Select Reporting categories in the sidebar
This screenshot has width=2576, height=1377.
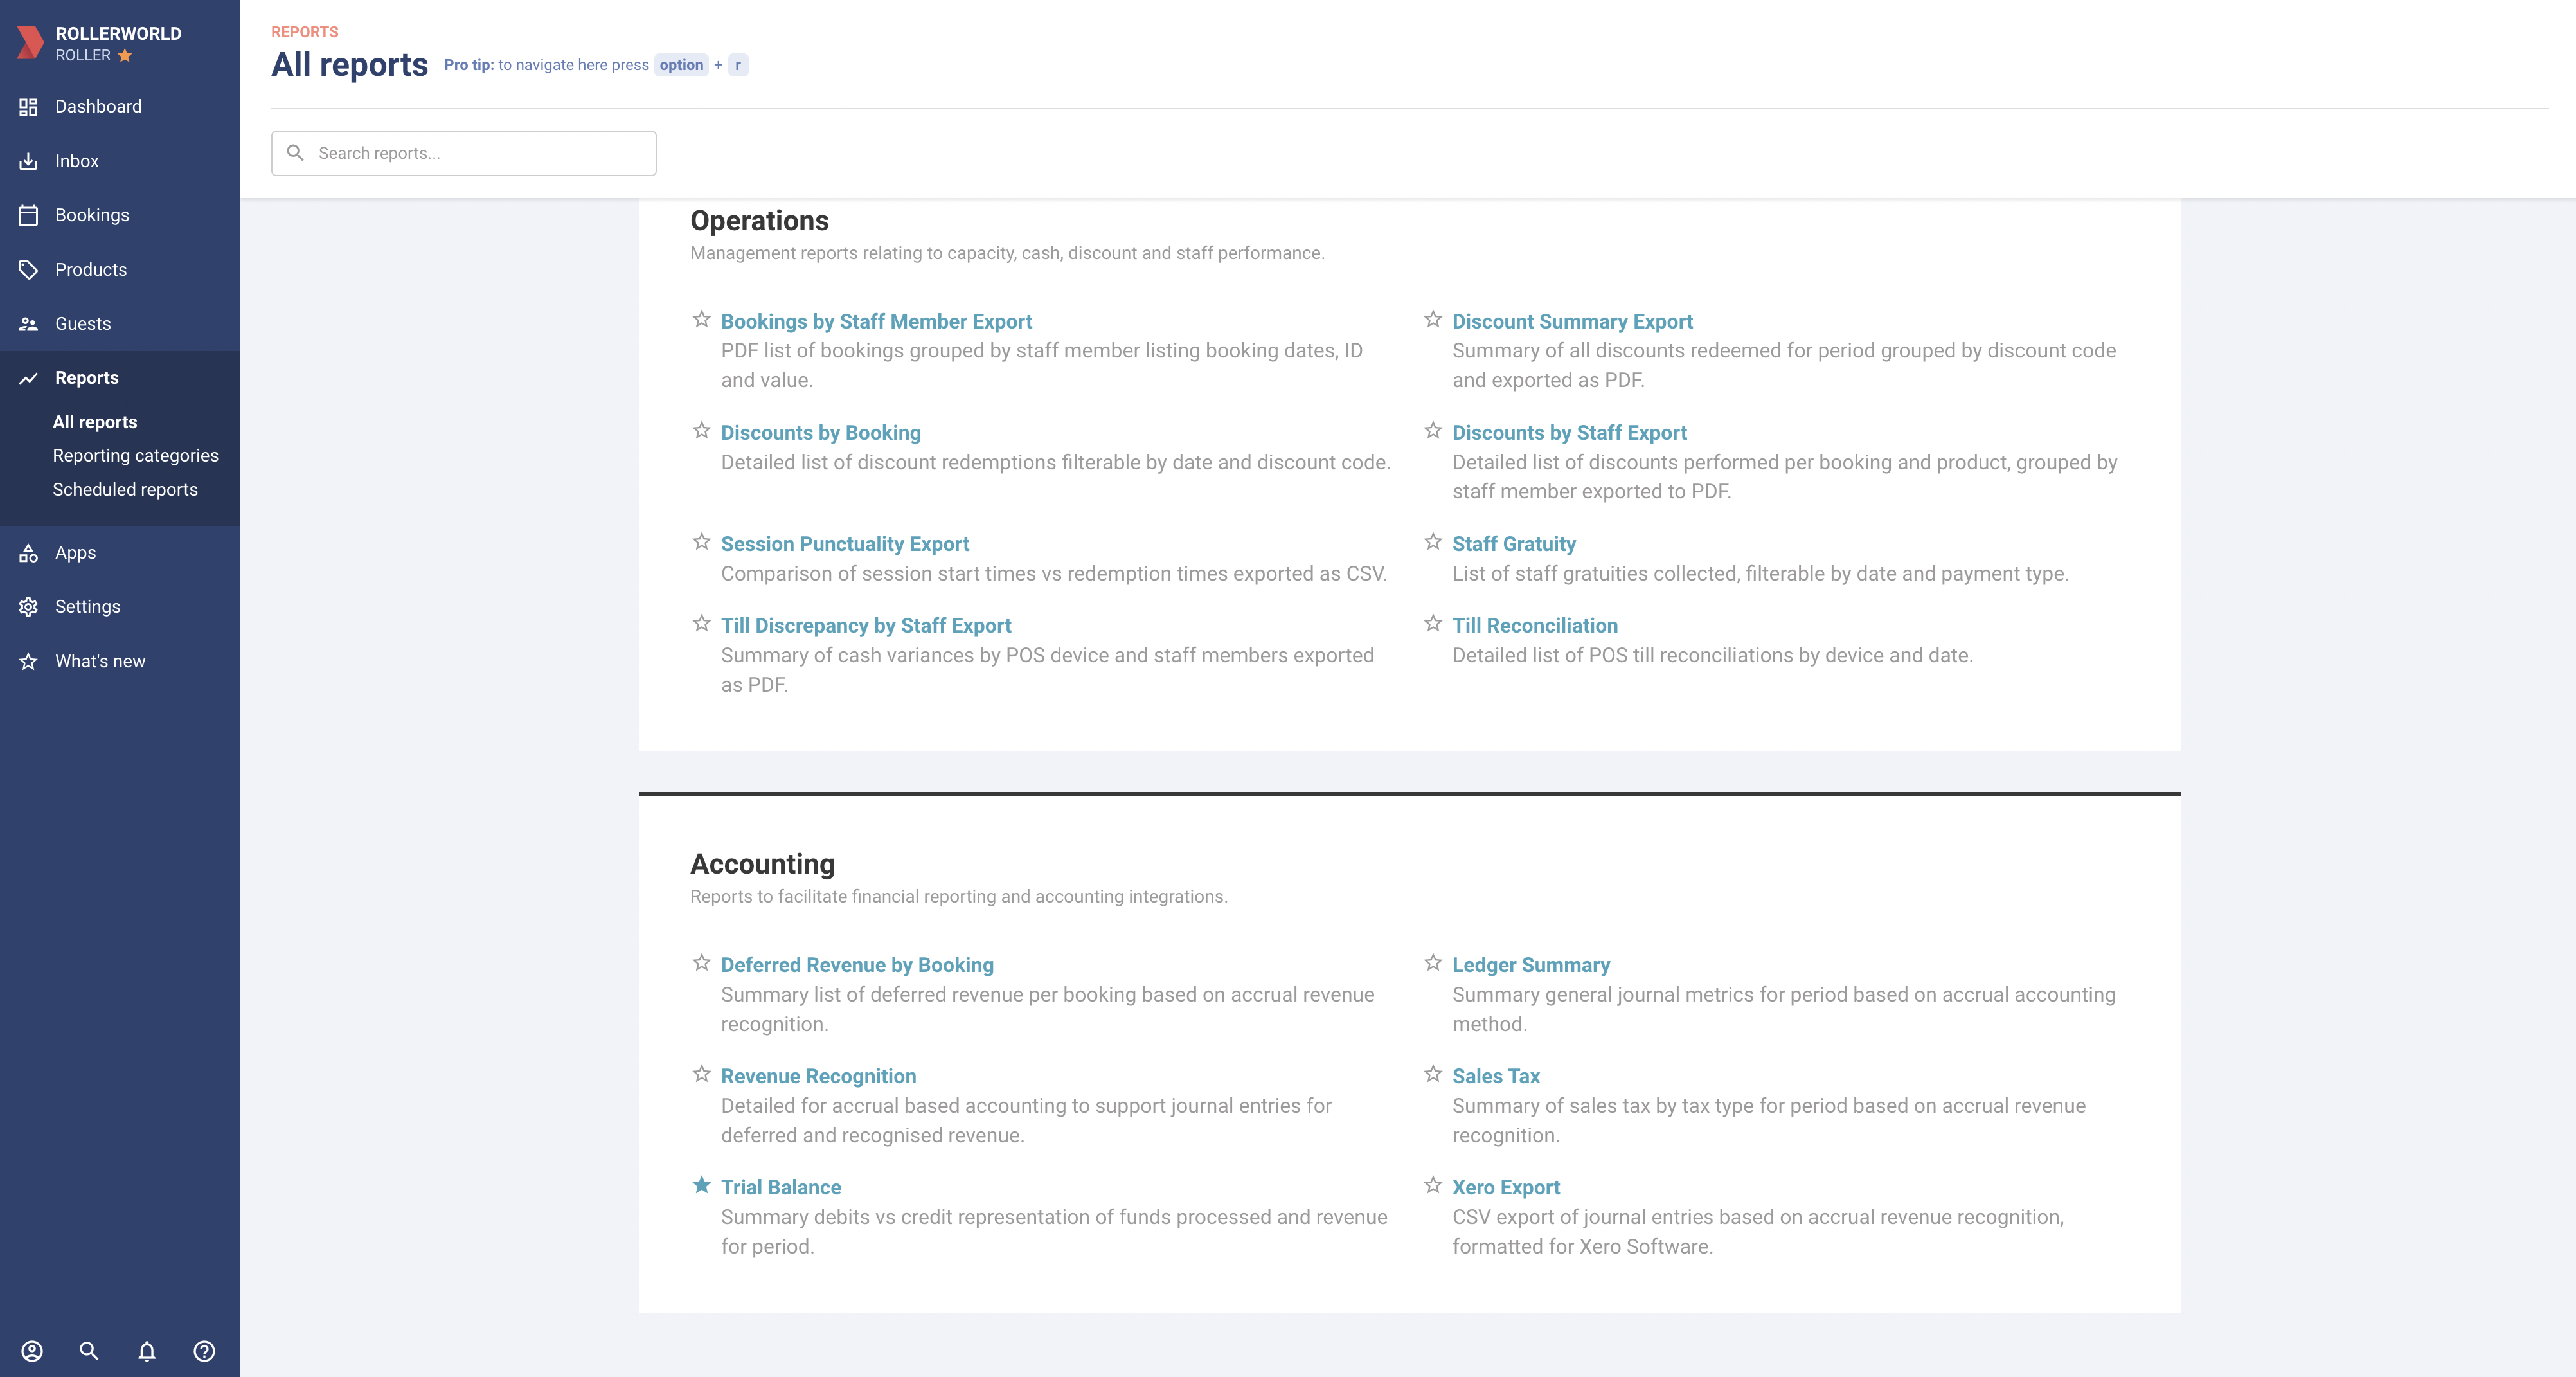[136, 455]
